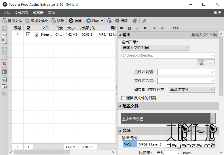Sort by 大小 column header
This screenshot has width=224, height=155.
click(x=71, y=28)
